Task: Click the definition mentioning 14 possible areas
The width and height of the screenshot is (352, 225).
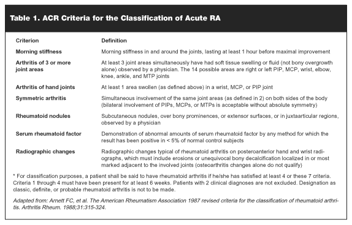Action: [217, 69]
